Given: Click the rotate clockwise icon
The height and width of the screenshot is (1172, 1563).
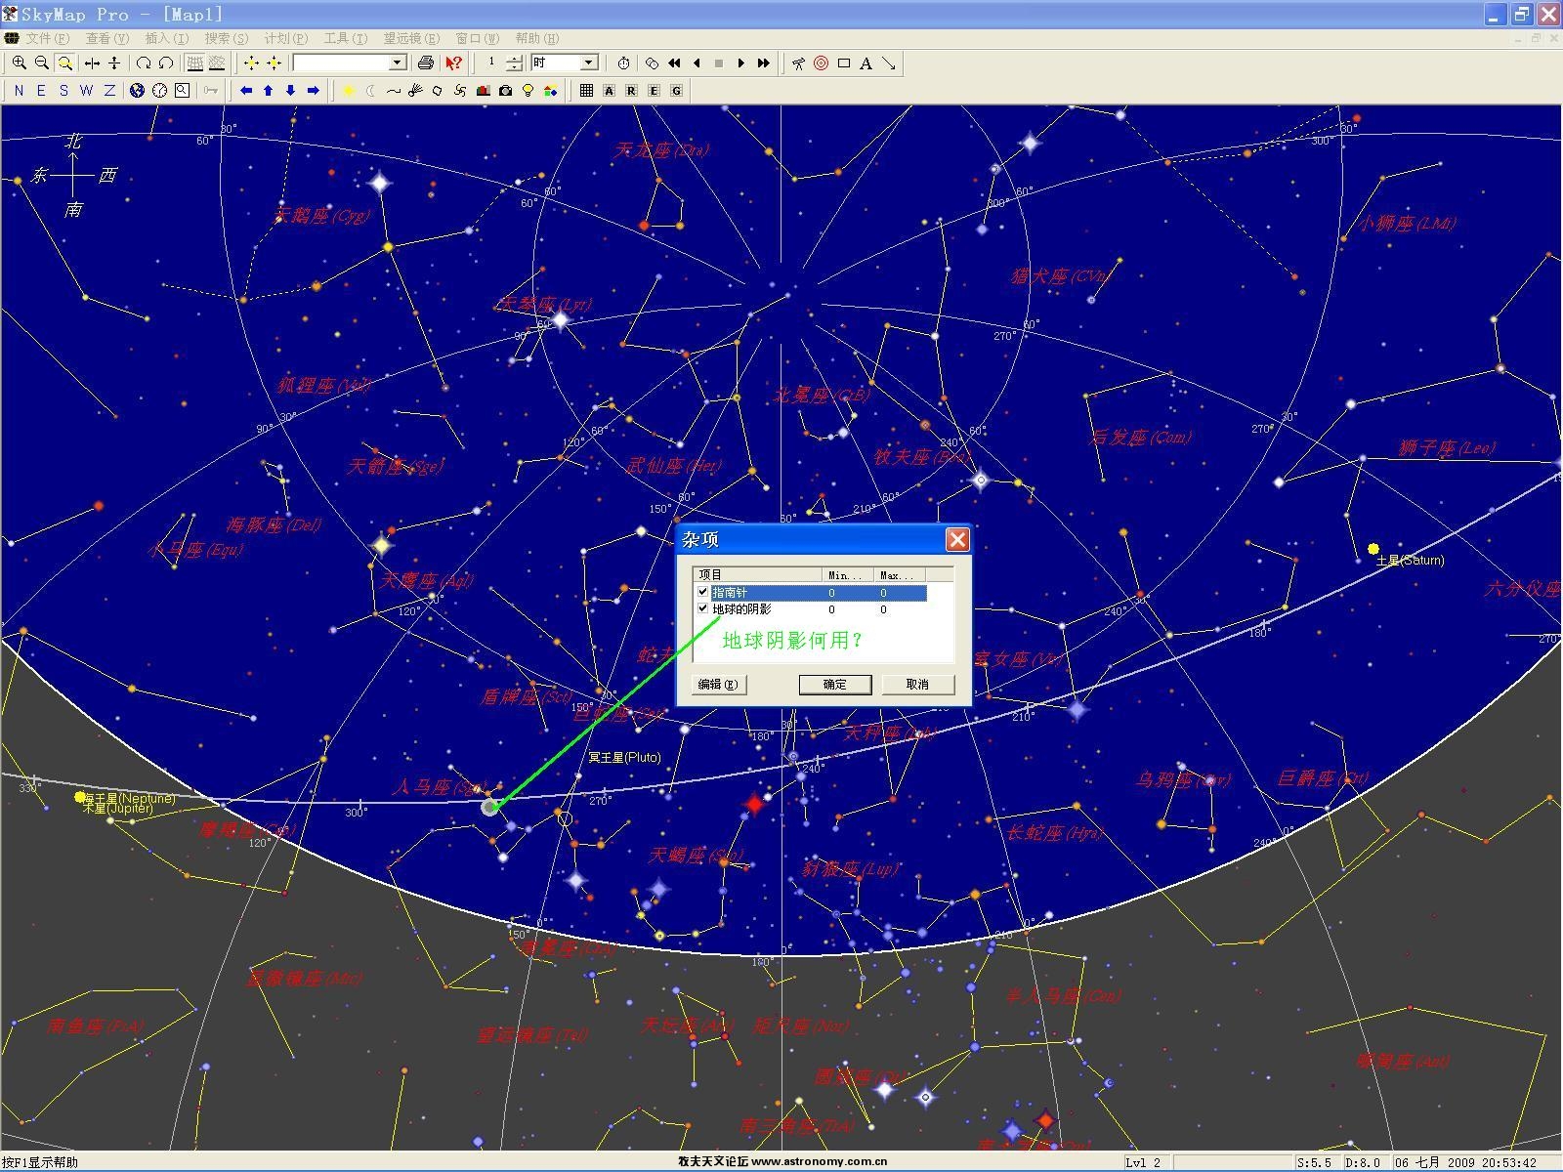Looking at the screenshot, I should pyautogui.click(x=144, y=63).
